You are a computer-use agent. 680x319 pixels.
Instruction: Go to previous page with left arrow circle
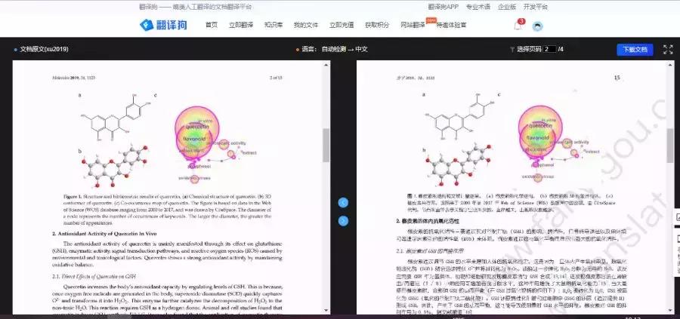pos(343,203)
